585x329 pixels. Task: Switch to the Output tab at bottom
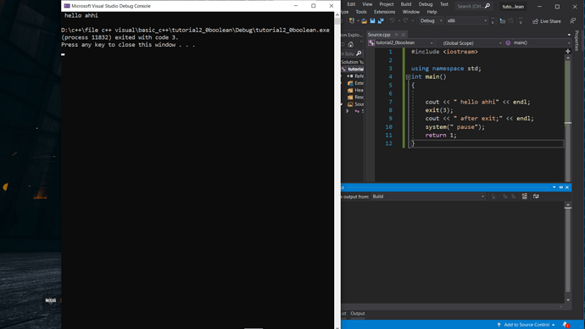click(x=358, y=314)
